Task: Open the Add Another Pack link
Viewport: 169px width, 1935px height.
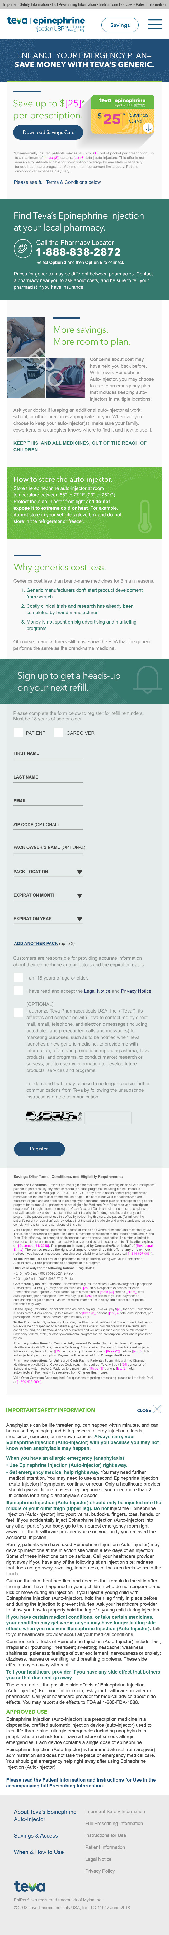Action: tap(35, 943)
